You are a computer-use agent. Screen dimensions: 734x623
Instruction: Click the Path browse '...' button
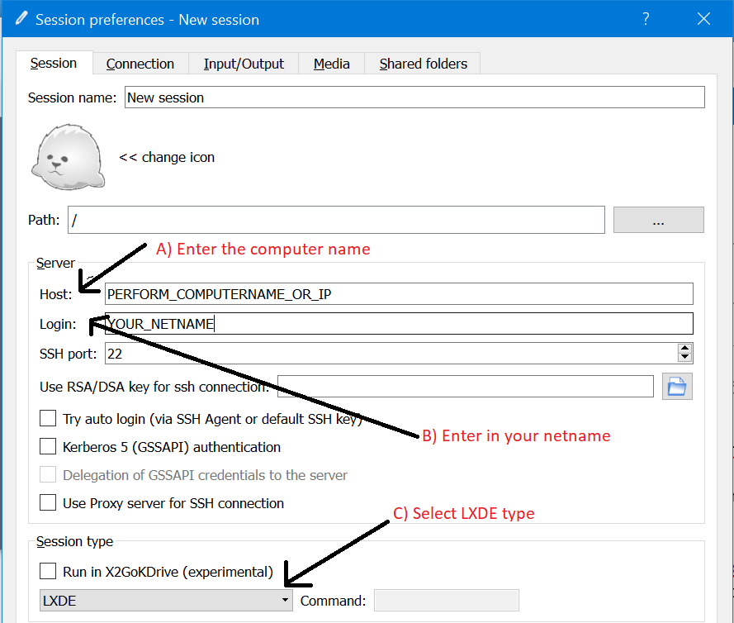(x=658, y=220)
